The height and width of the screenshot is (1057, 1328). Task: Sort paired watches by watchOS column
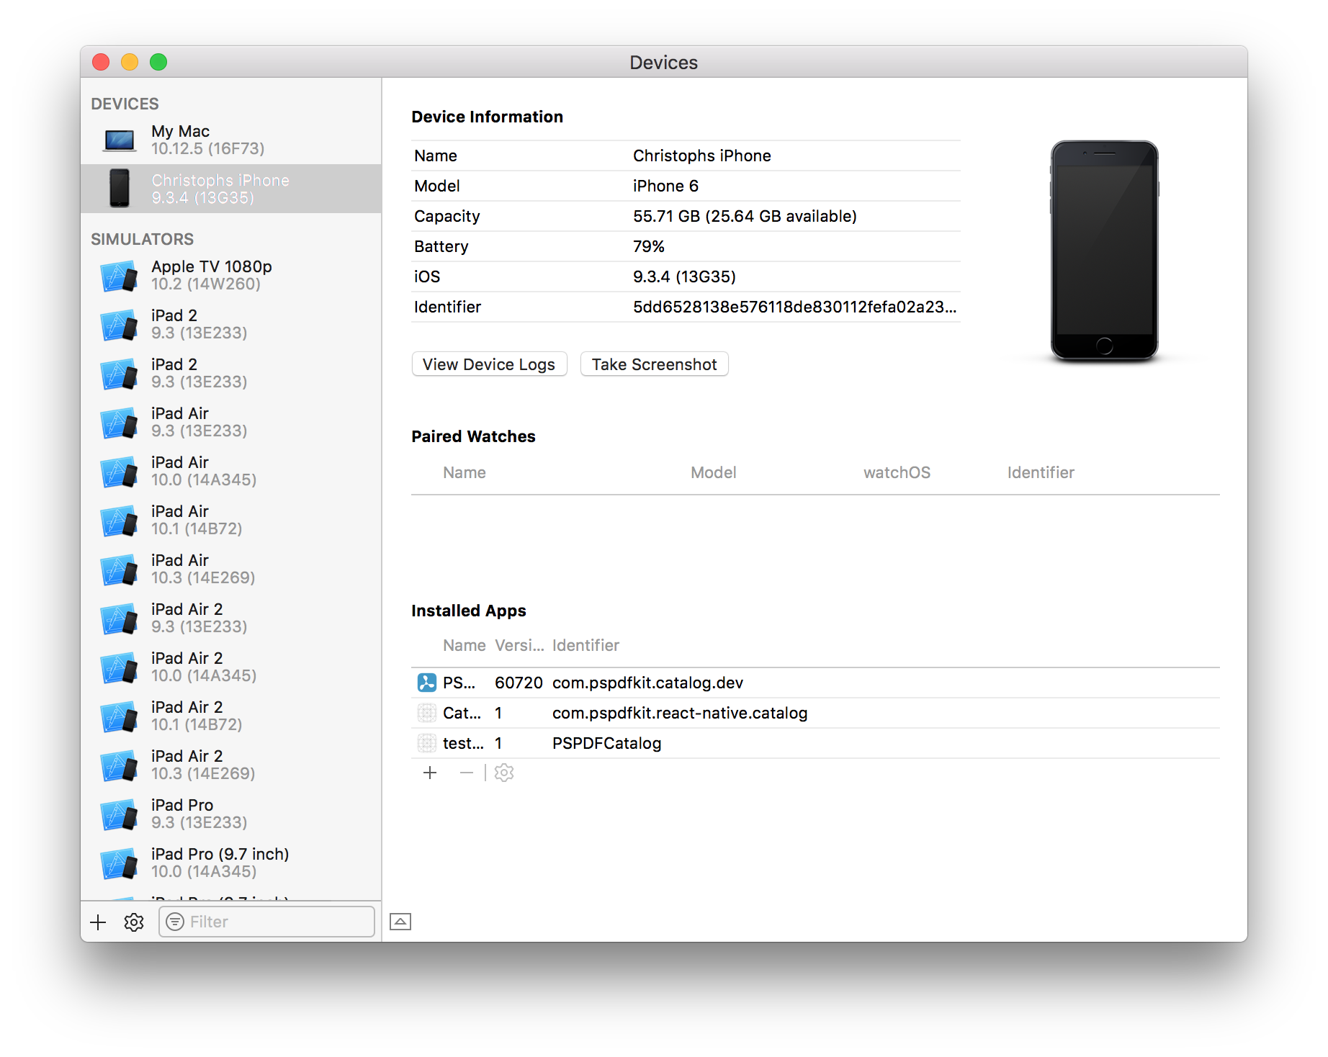[x=897, y=472]
